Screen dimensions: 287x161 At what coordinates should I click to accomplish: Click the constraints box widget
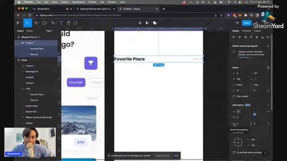(x=238, y=142)
